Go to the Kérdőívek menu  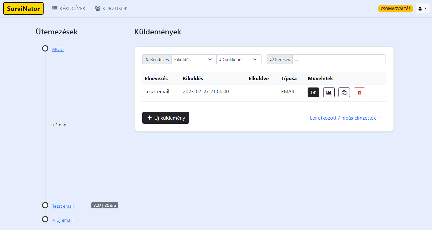click(69, 9)
